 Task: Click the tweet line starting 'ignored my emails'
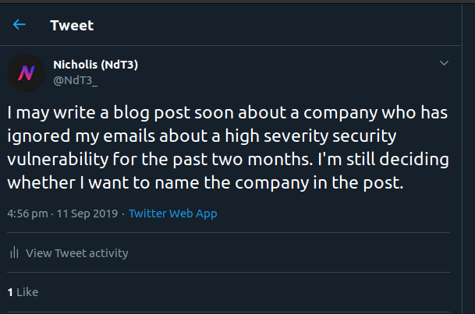click(202, 136)
